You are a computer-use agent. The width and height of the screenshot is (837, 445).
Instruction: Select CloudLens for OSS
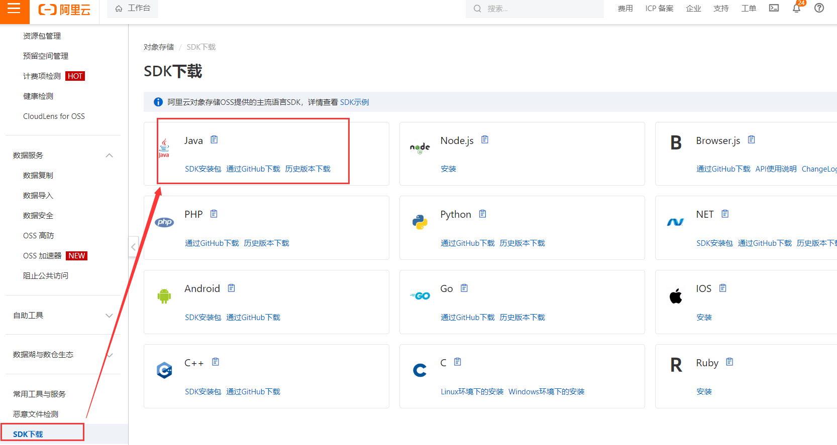[x=54, y=116]
